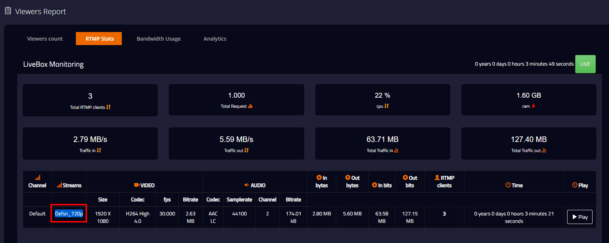This screenshot has width=609, height=243.
Task: Click red down arrow beside ram
Action: click(534, 106)
